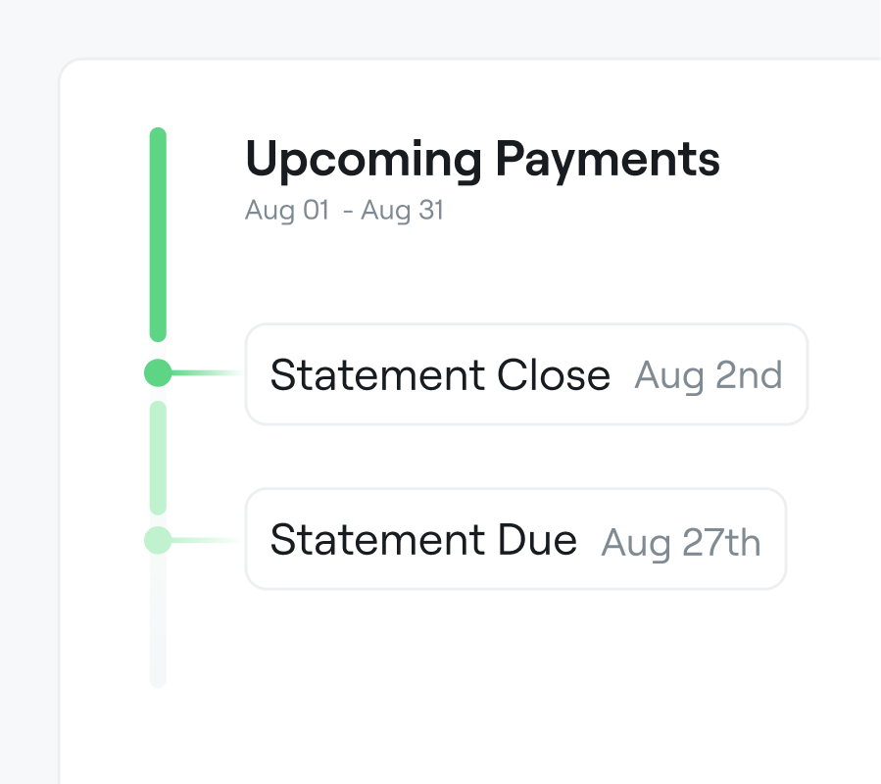Click the Aug 27th date label
The height and width of the screenshot is (784, 881).
click(681, 543)
